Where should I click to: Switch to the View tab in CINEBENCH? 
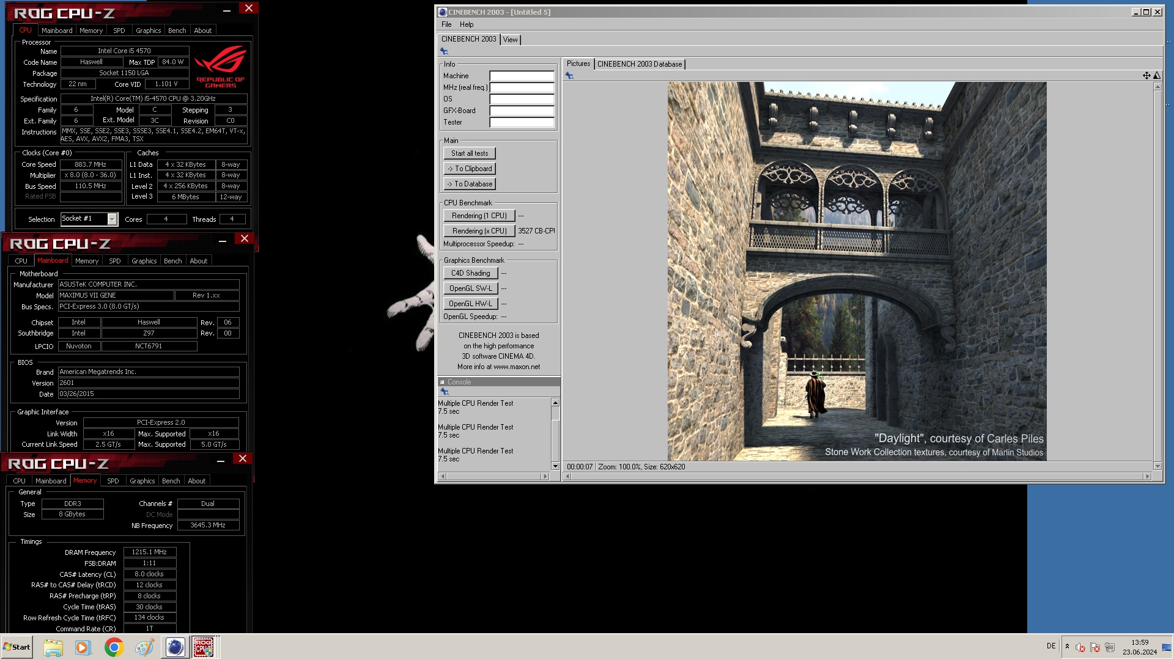511,40
